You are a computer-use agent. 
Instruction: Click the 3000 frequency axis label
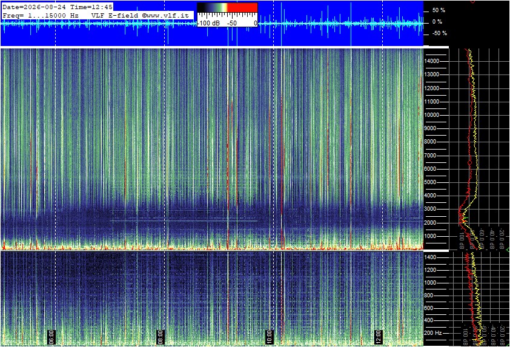pos(430,209)
